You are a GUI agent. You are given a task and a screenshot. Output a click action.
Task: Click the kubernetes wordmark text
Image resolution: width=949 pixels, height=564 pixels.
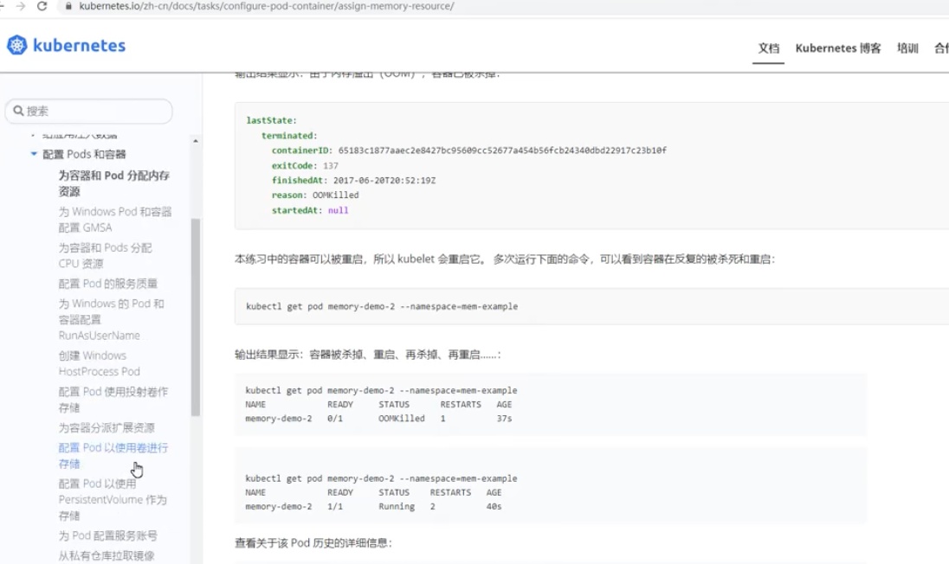80,45
